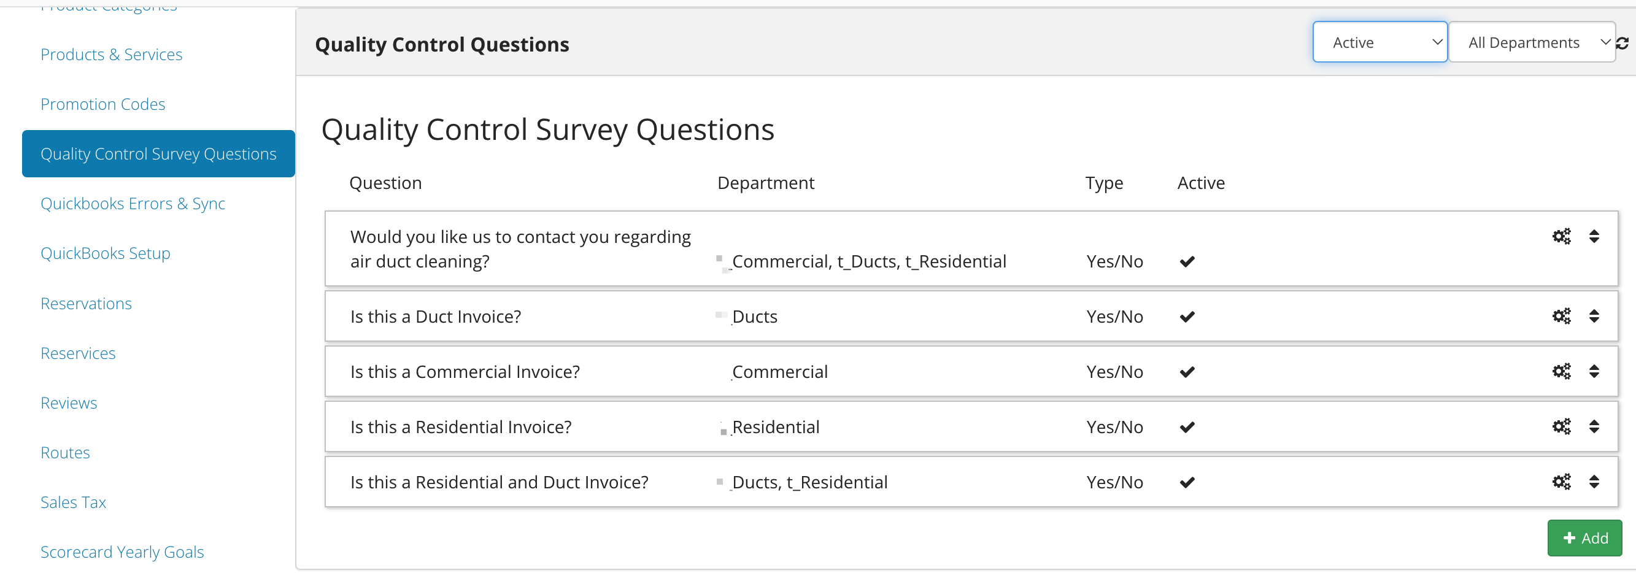Click reorder arrows on air duct cleaning row
This screenshot has height=573, width=1636.
pos(1594,236)
